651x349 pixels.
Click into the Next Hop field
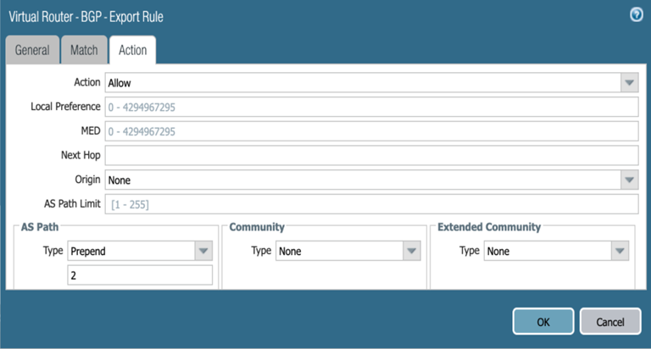point(371,156)
